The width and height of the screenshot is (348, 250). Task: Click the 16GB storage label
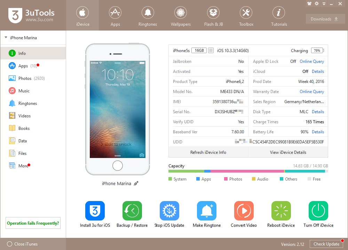pos(199,50)
